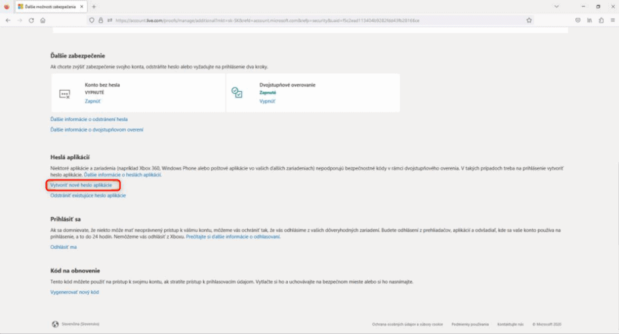Click the shield tracking protection icon
The width and height of the screenshot is (619, 334).
(92, 20)
